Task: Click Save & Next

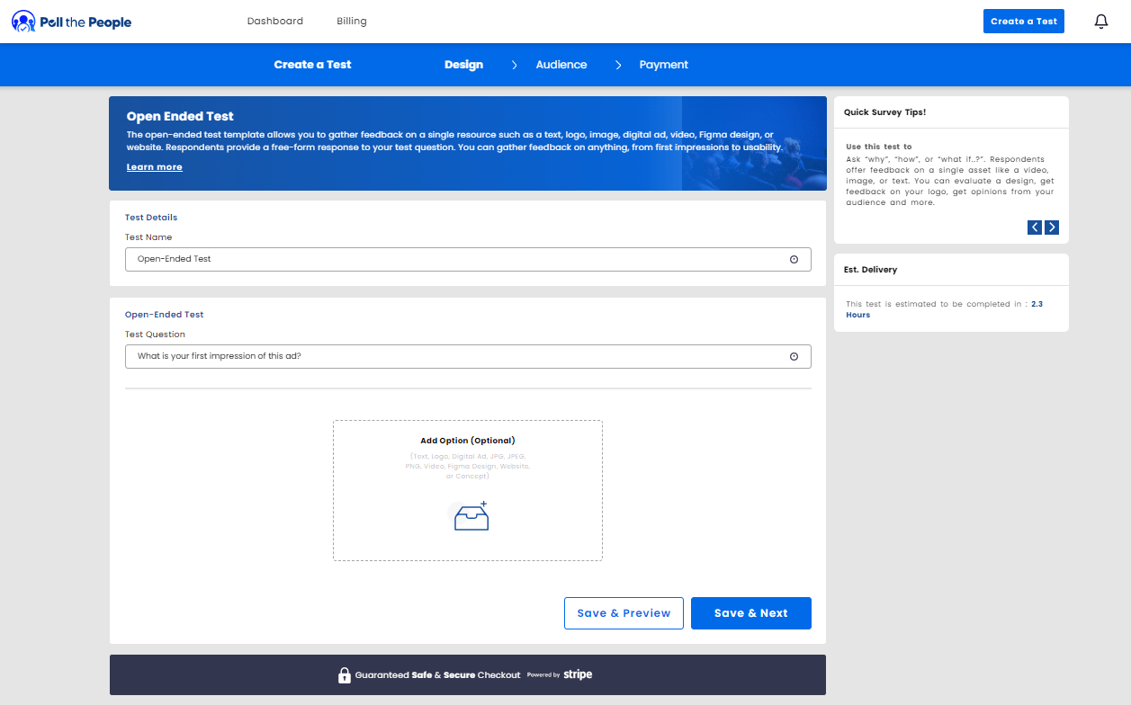Action: [750, 612]
